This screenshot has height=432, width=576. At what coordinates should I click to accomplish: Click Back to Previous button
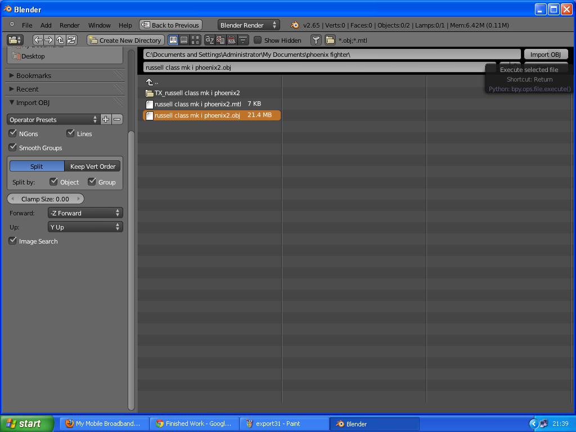coord(171,25)
